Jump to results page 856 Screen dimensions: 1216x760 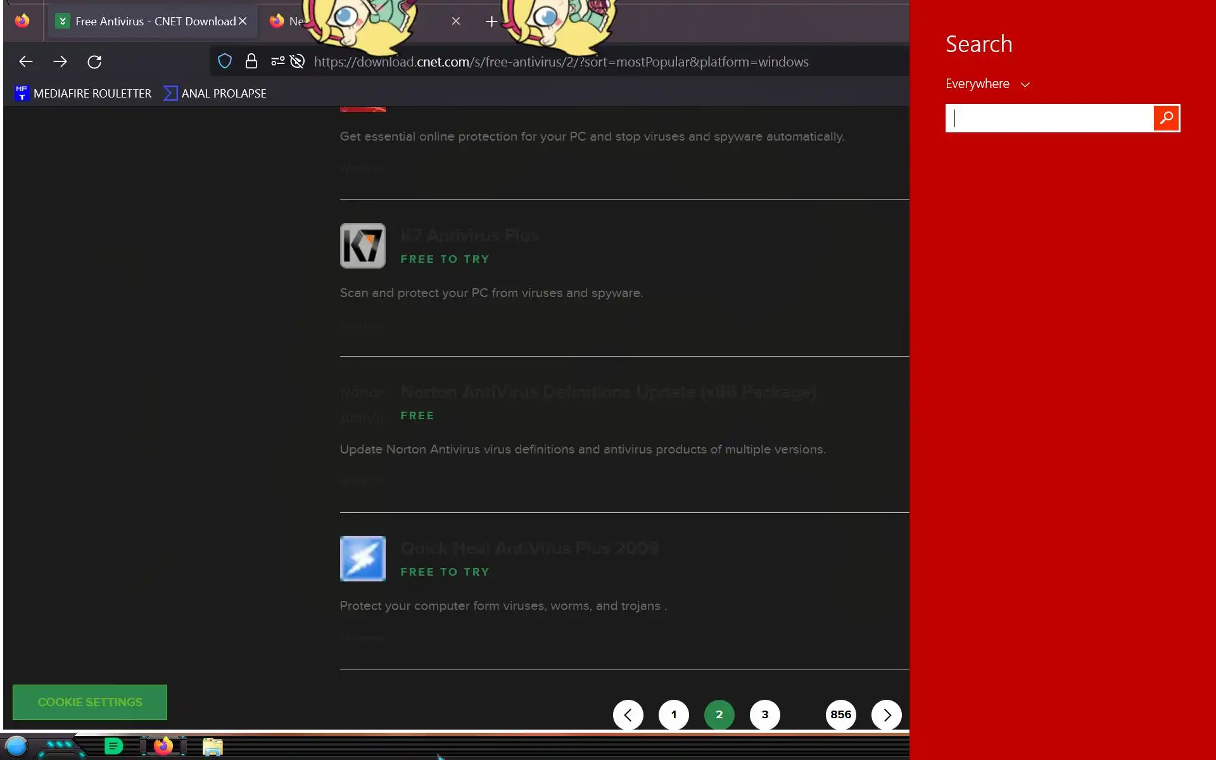pyautogui.click(x=840, y=715)
